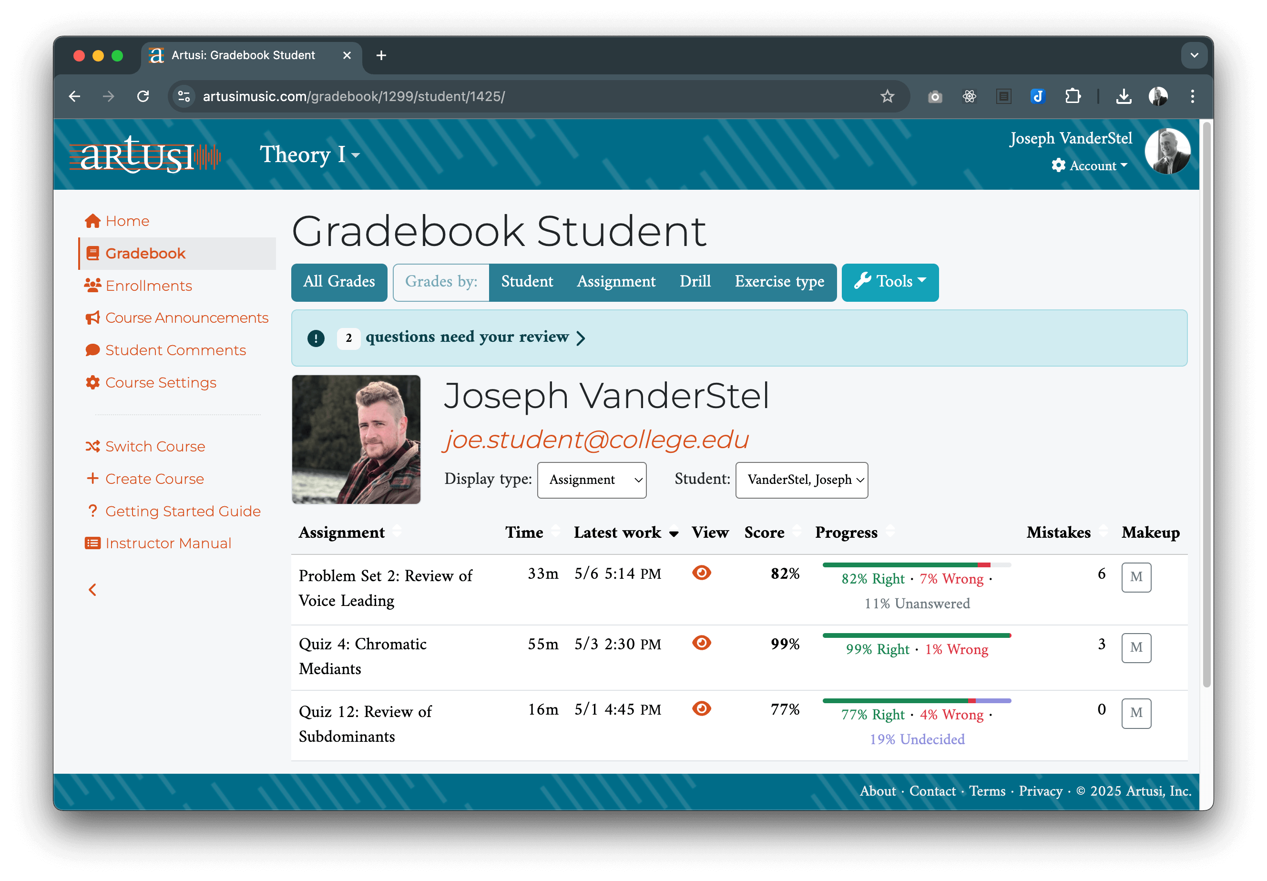Open browser downloads icon
The height and width of the screenshot is (881, 1267).
(x=1124, y=97)
